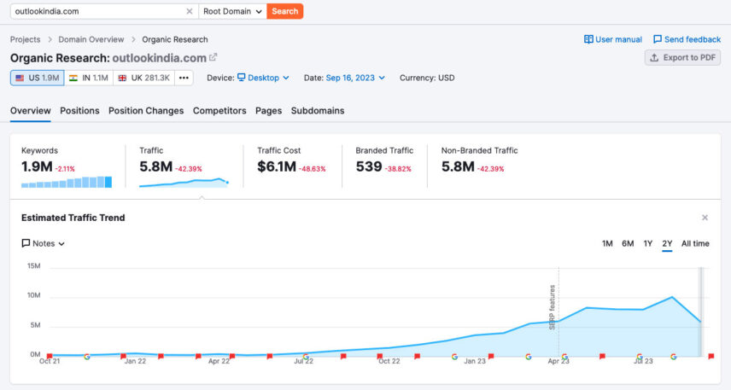
Task: Set chart range to 1M
Action: pyautogui.click(x=607, y=244)
